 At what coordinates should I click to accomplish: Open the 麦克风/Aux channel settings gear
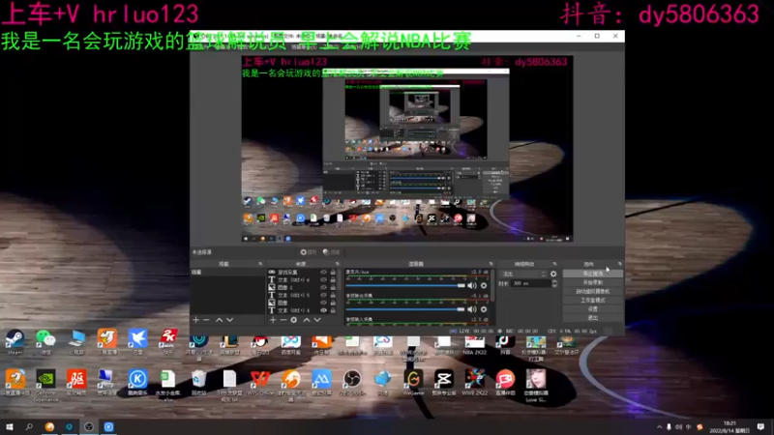[x=484, y=285]
